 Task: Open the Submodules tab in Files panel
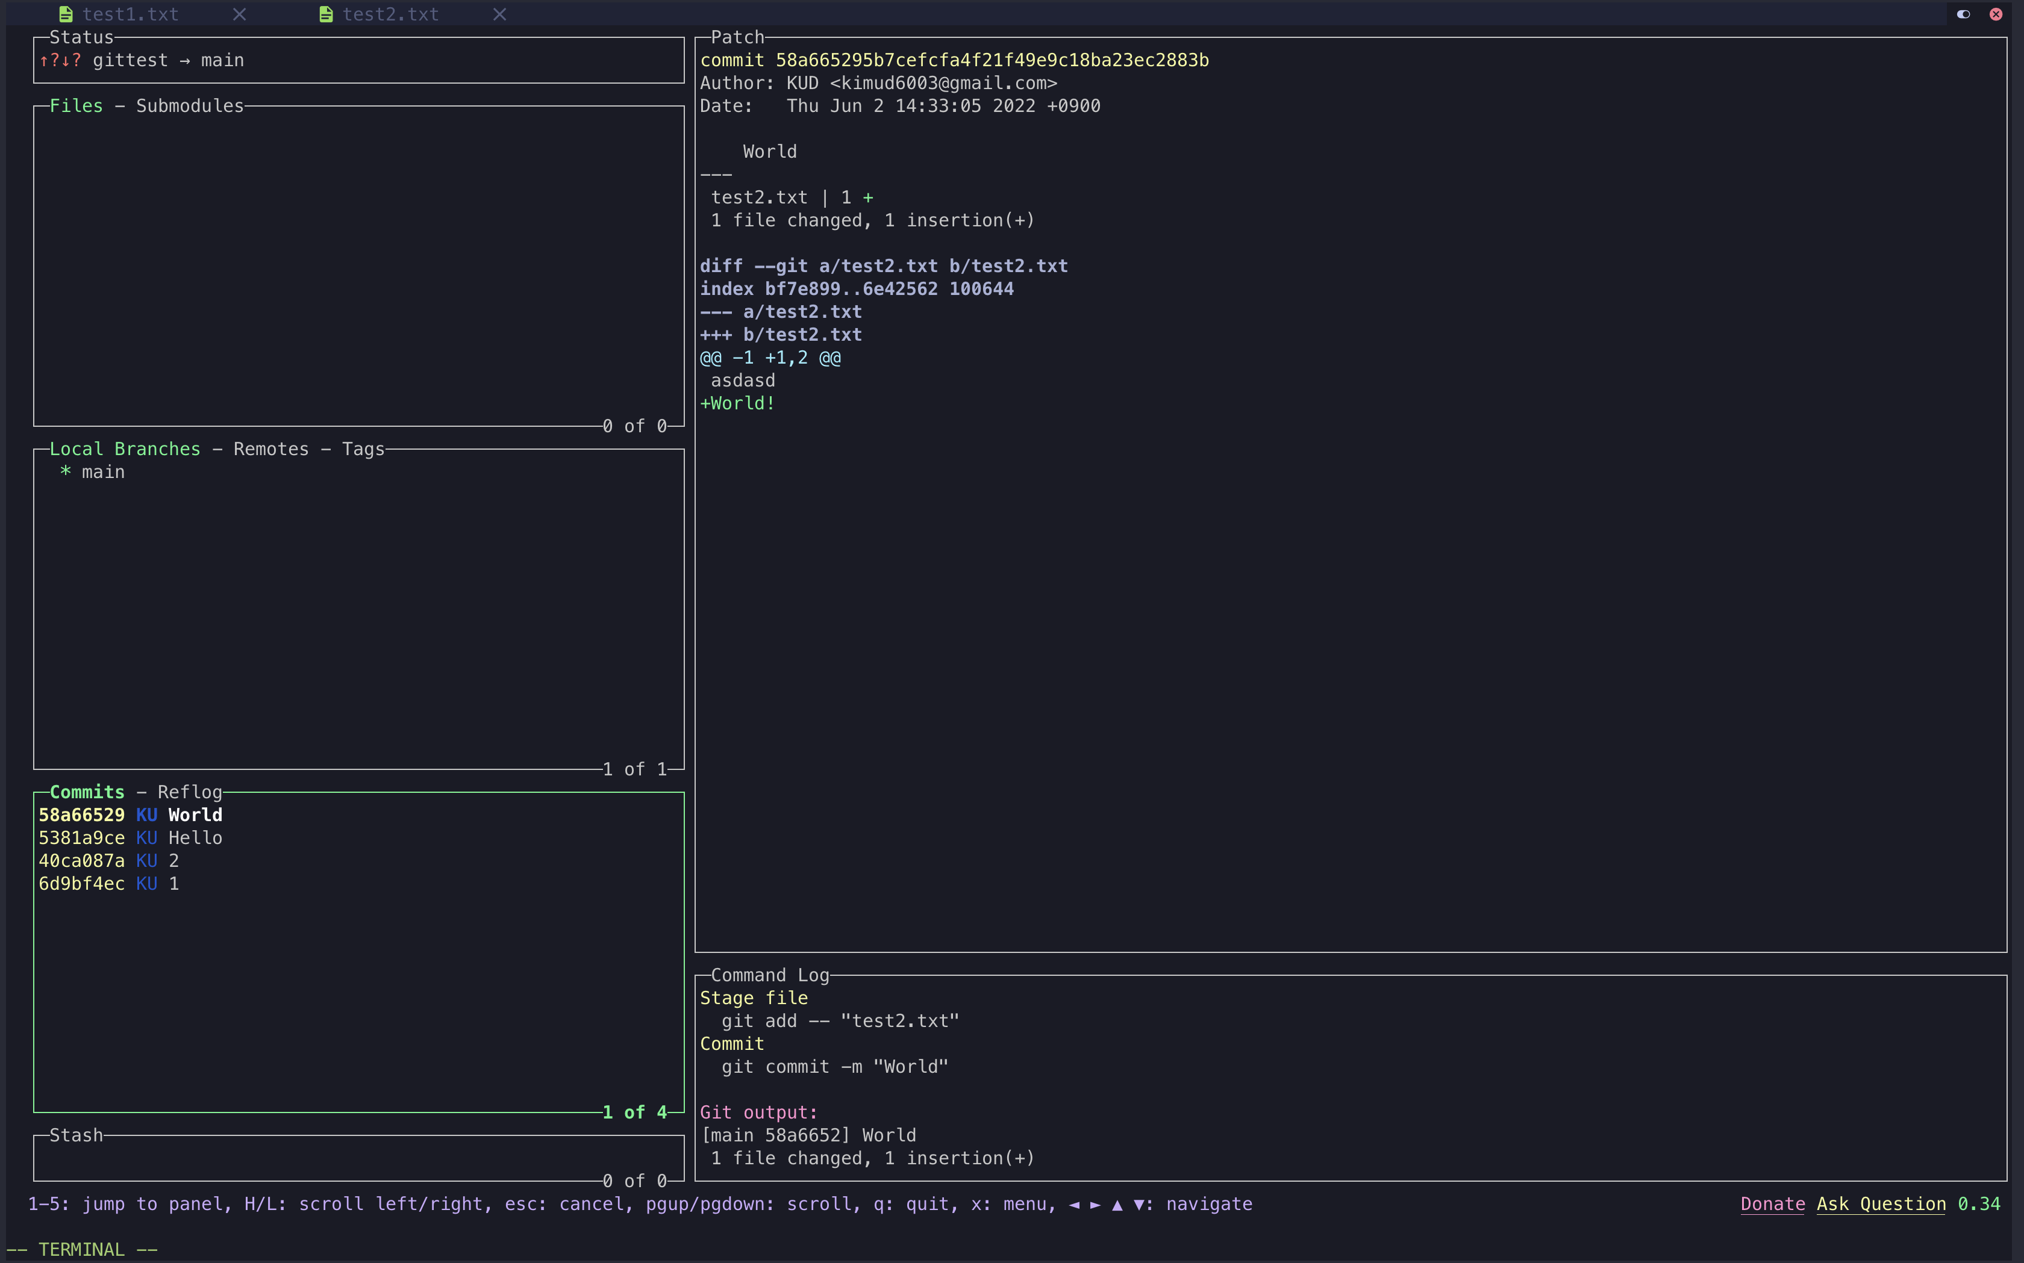(190, 106)
